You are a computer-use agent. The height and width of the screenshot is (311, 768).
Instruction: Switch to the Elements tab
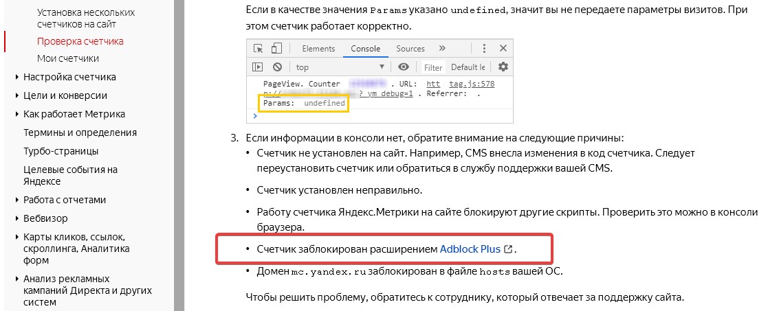click(x=318, y=49)
